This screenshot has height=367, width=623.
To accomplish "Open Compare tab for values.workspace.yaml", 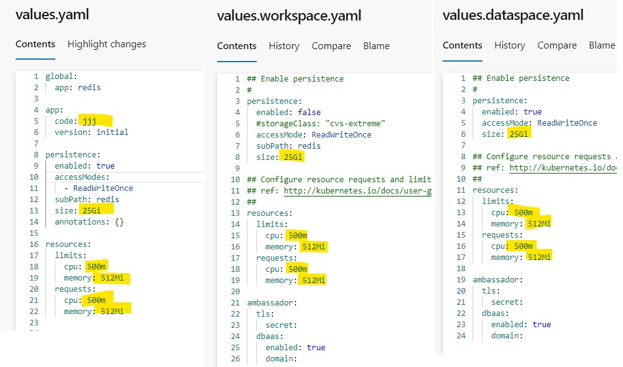I will [331, 46].
